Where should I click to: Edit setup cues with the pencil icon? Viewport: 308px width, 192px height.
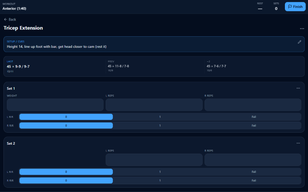pos(299,42)
